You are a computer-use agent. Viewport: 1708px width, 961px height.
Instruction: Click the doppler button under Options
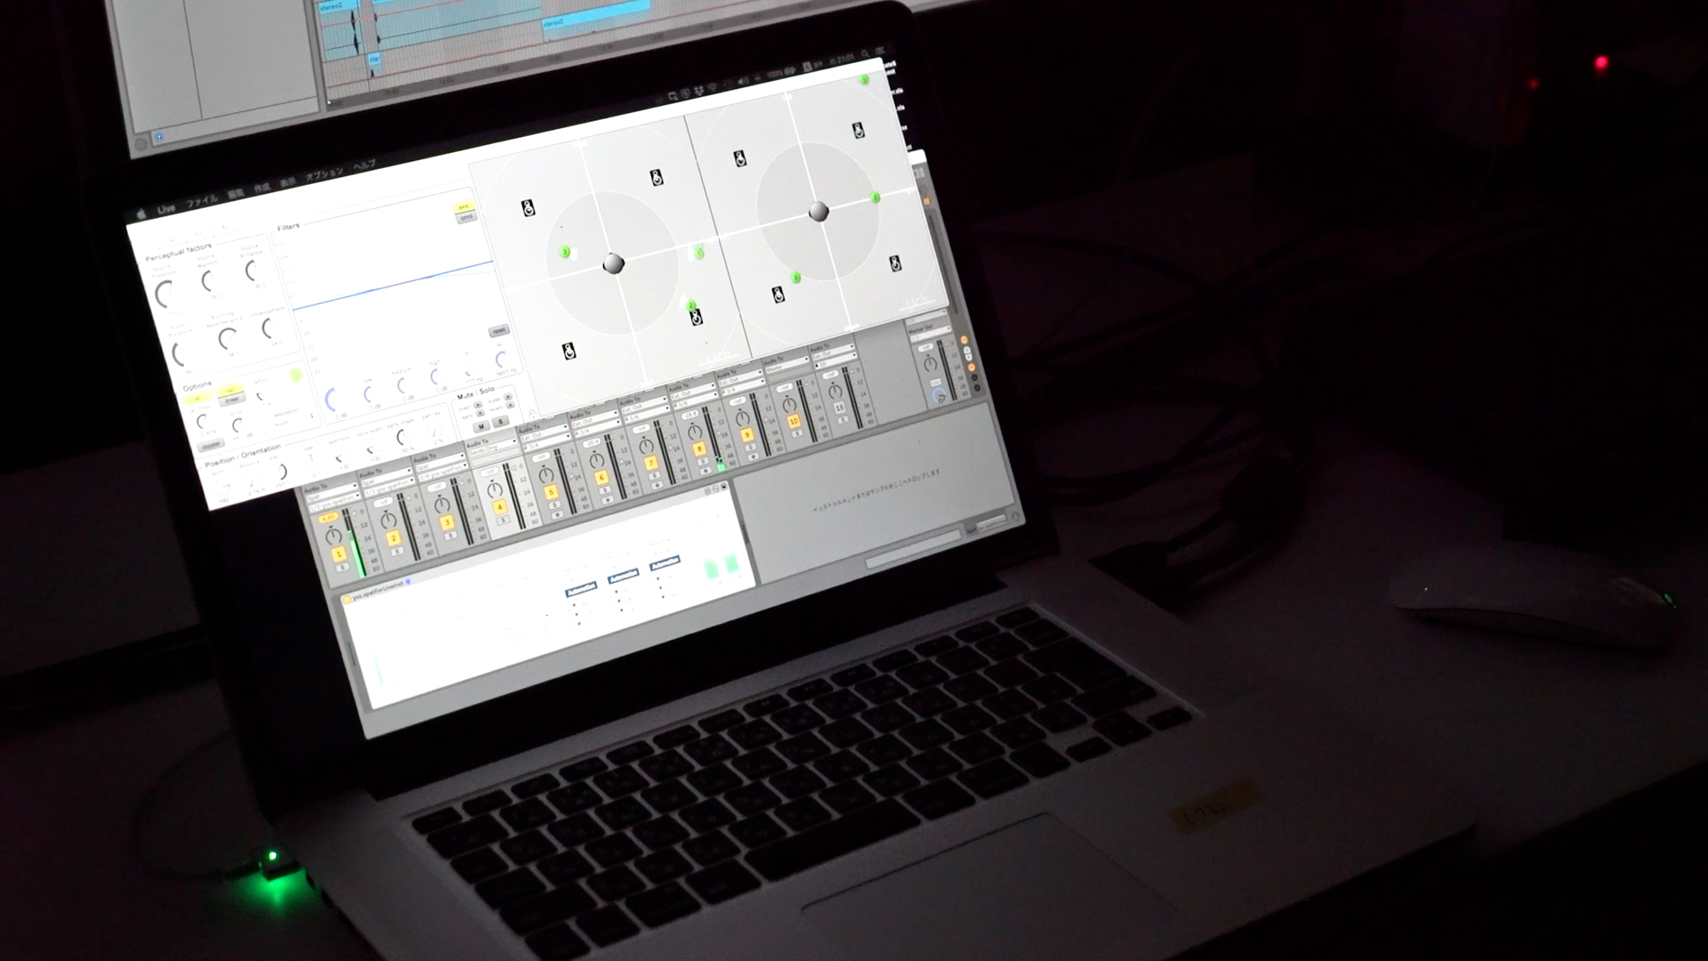coord(211,444)
